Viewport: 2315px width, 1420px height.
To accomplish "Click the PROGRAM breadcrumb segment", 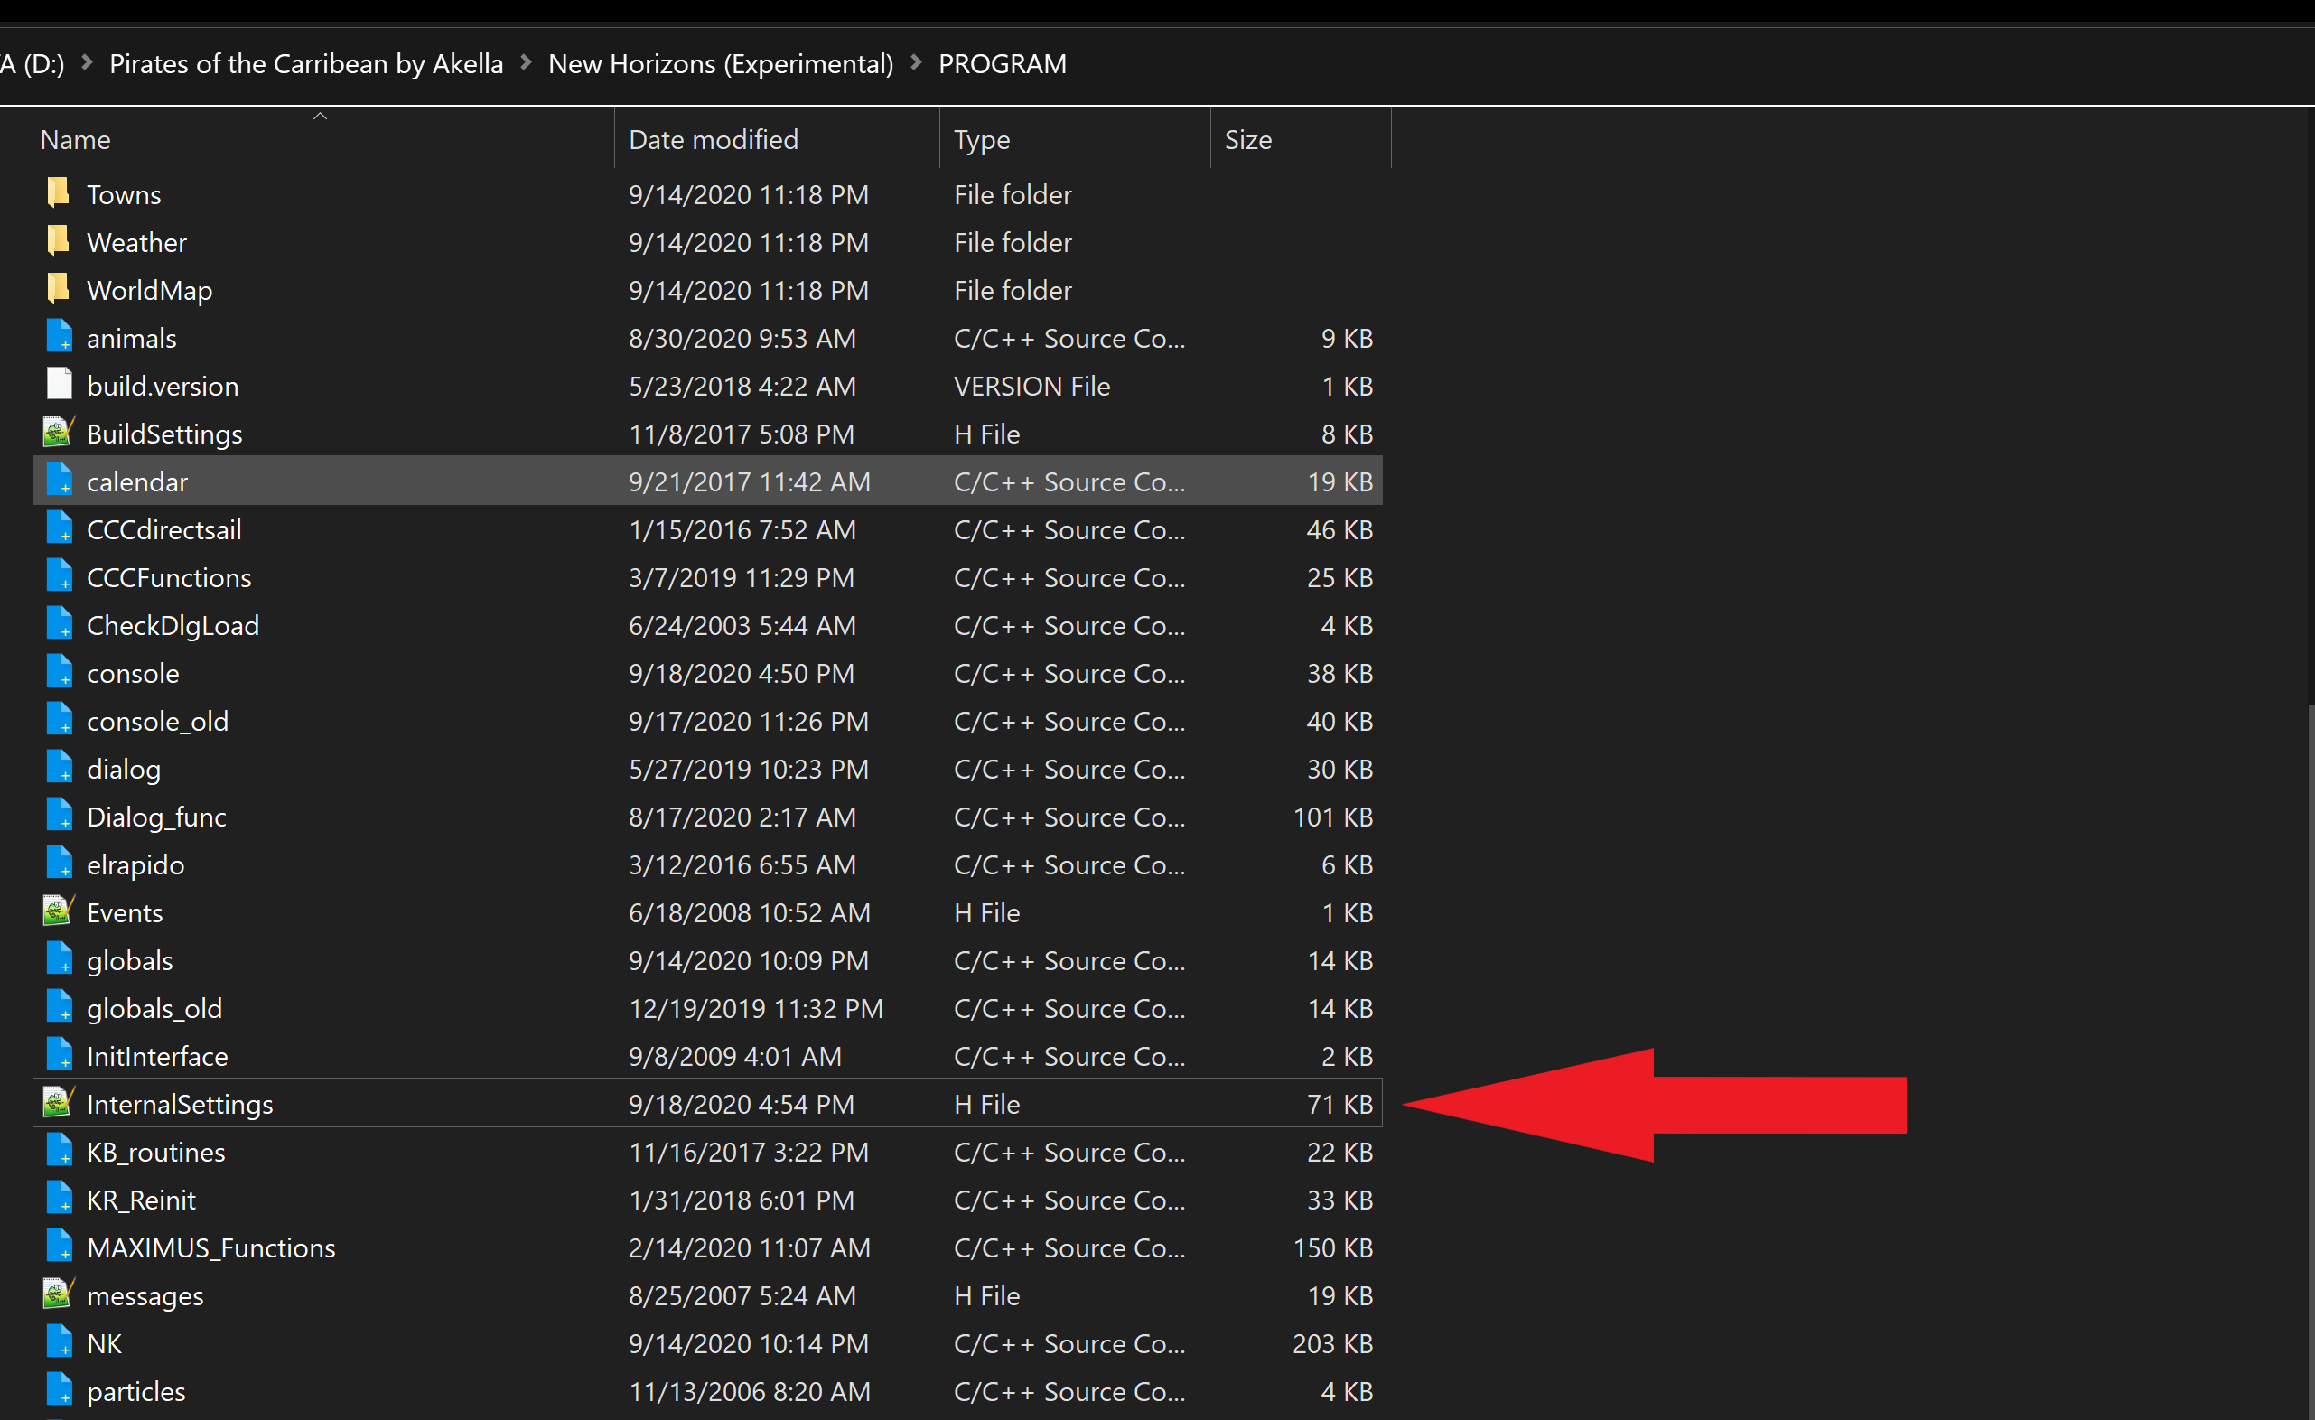I will [x=1003, y=63].
